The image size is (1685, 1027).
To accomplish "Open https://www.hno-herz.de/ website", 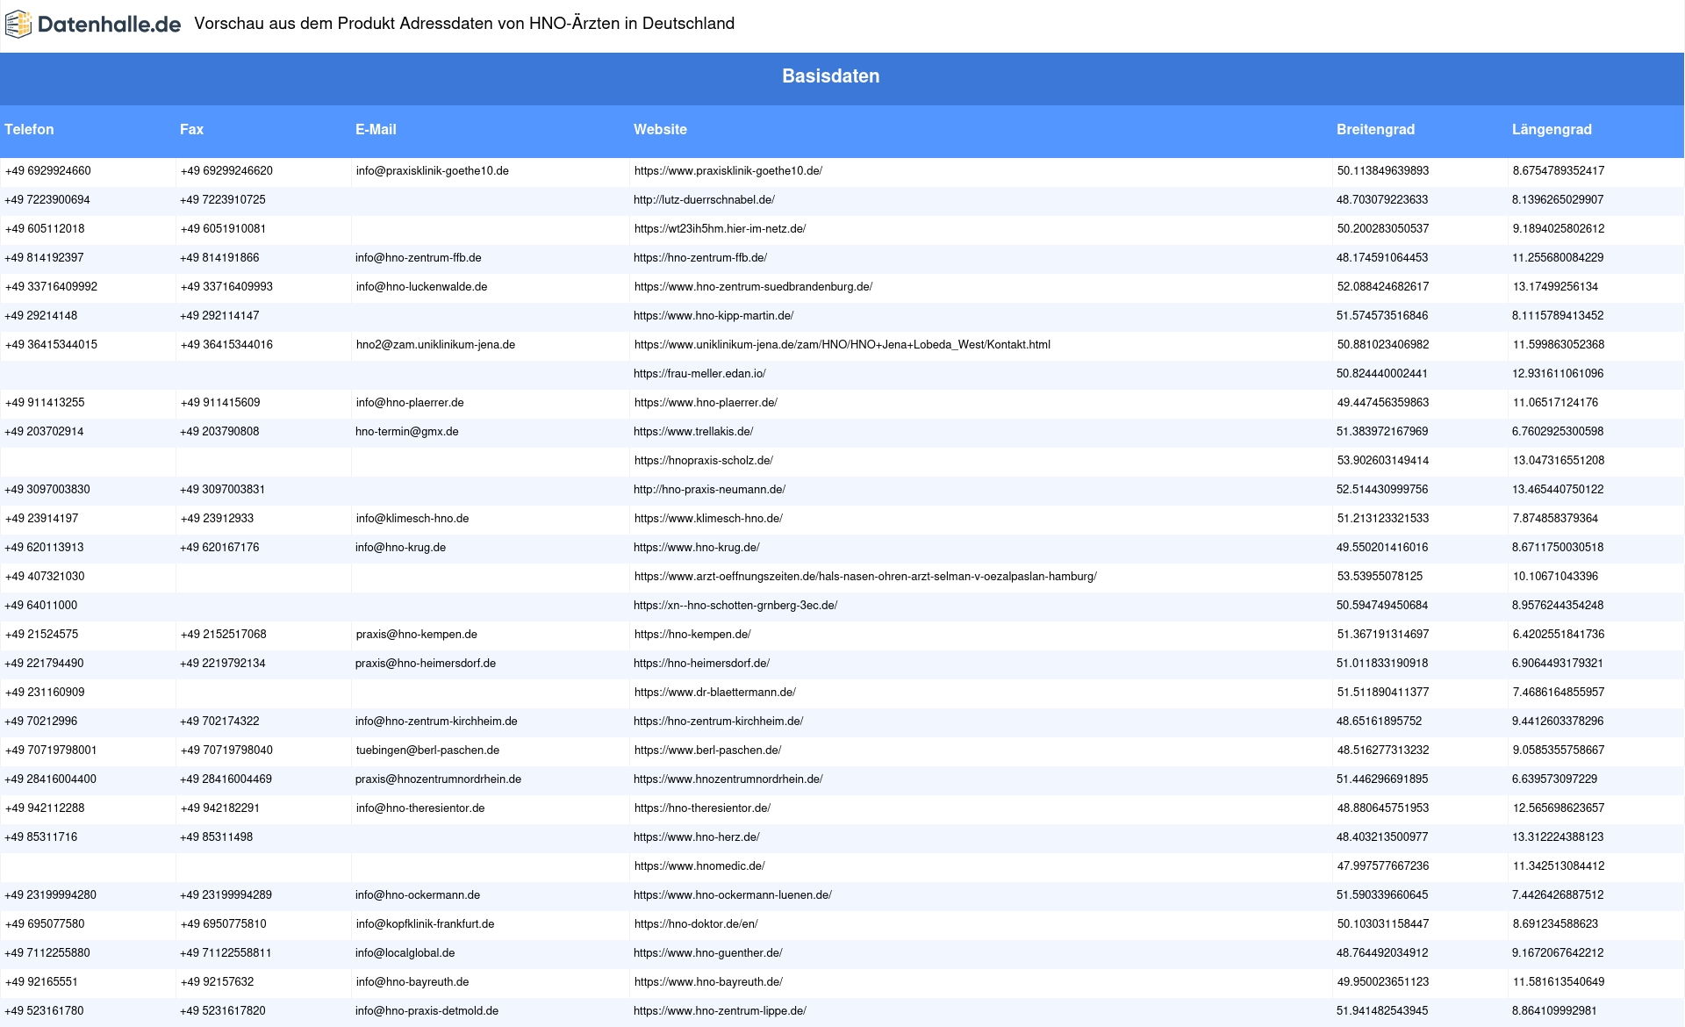I will [697, 837].
